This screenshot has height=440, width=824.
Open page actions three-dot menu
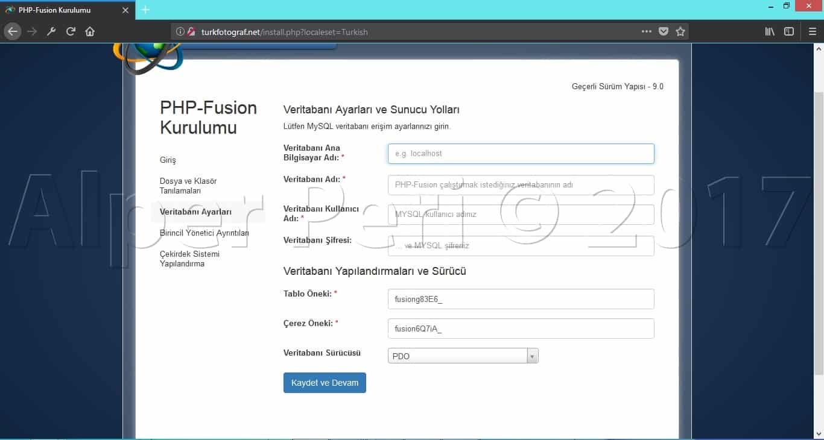[646, 31]
